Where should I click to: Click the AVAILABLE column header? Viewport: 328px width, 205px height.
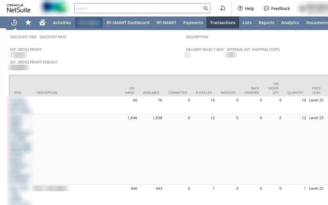click(x=151, y=93)
